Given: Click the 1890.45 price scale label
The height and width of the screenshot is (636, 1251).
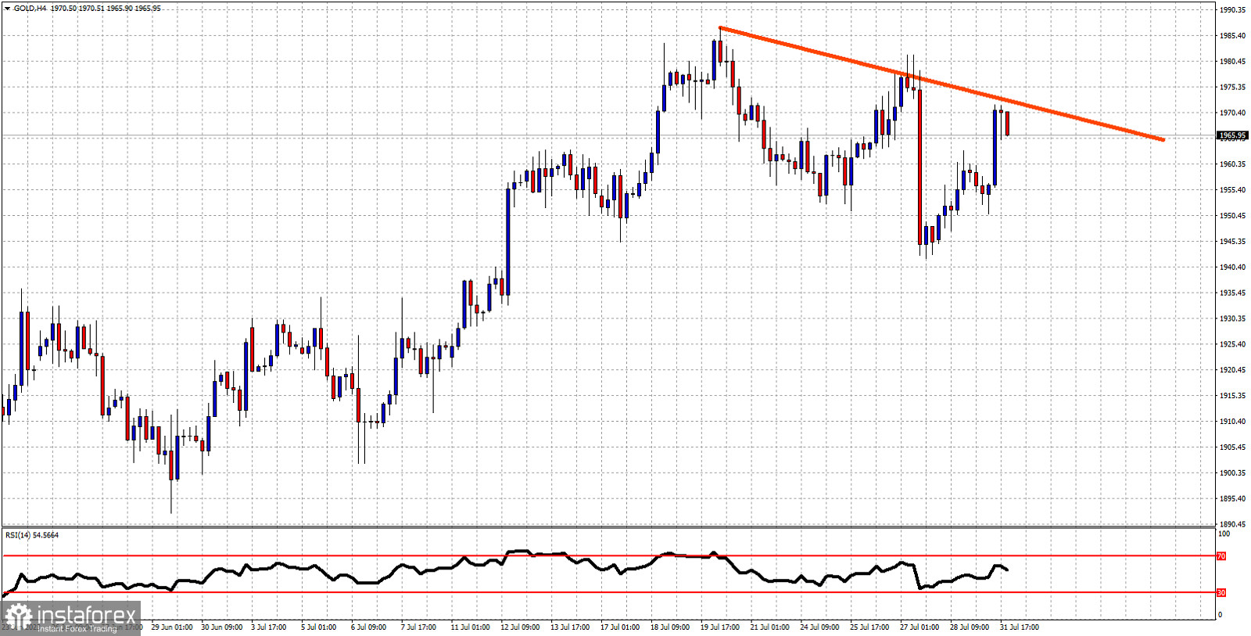Looking at the screenshot, I should click(x=1233, y=525).
